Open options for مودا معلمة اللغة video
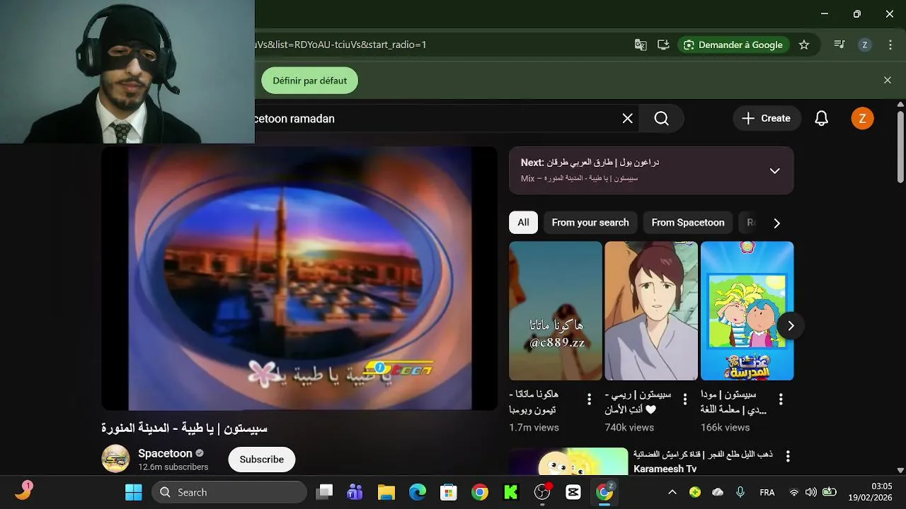The width and height of the screenshot is (906, 509). pyautogui.click(x=781, y=399)
